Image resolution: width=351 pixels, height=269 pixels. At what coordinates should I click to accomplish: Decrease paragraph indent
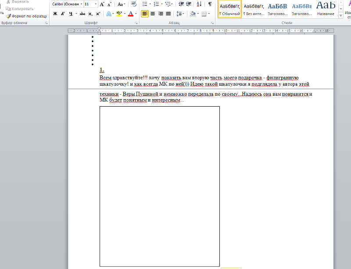(x=181, y=4)
